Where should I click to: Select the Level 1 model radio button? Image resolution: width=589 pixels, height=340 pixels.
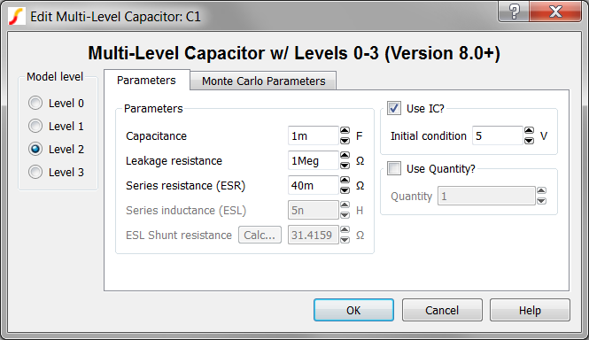click(35, 126)
